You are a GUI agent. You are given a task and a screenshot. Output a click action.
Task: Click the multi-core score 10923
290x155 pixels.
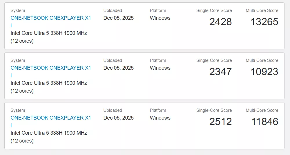coord(264,72)
